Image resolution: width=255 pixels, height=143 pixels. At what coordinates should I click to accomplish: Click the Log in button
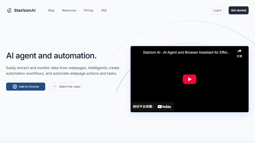[218, 10]
